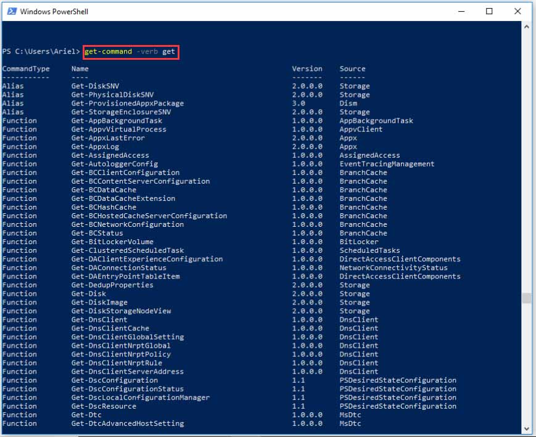Click Get-AppBackgroundTask in Name column

pyautogui.click(x=117, y=121)
